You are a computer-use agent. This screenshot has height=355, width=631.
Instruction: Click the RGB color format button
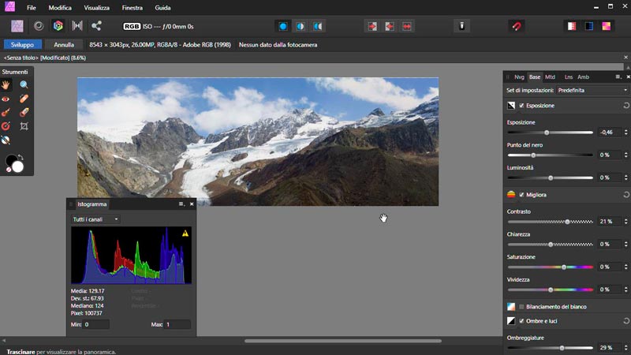[132, 27]
